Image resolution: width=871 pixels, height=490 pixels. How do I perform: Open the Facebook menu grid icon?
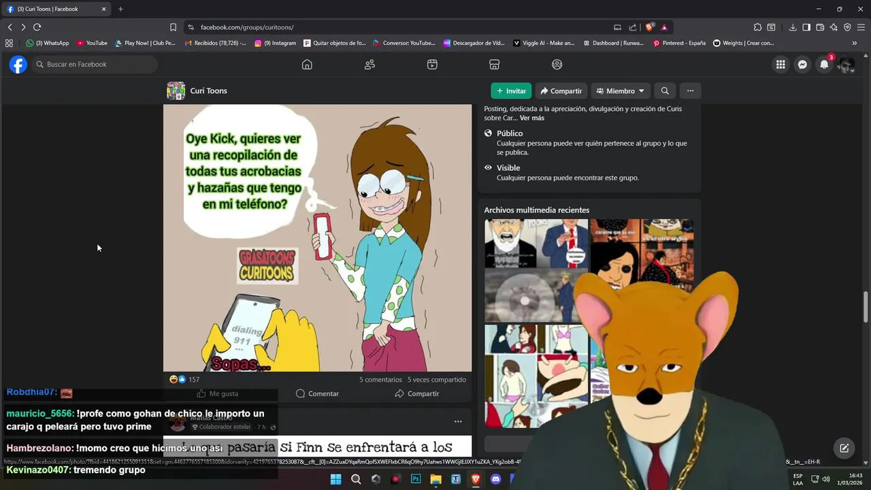[780, 65]
